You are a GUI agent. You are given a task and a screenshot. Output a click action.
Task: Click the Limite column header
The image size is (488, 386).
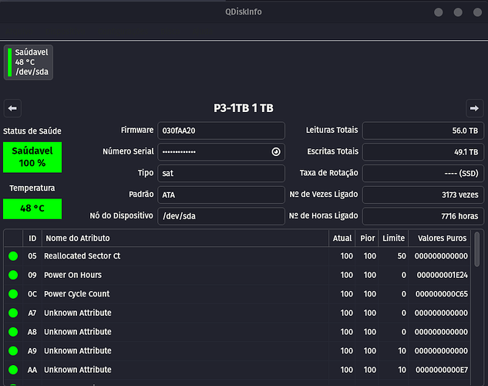[x=393, y=239]
